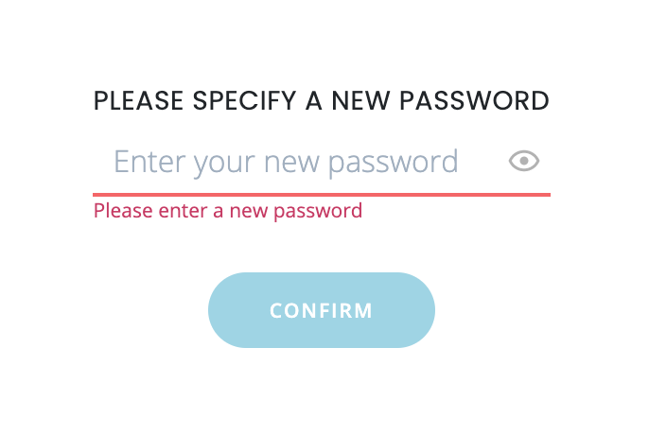Reveal typed password characters via eye icon

point(524,162)
